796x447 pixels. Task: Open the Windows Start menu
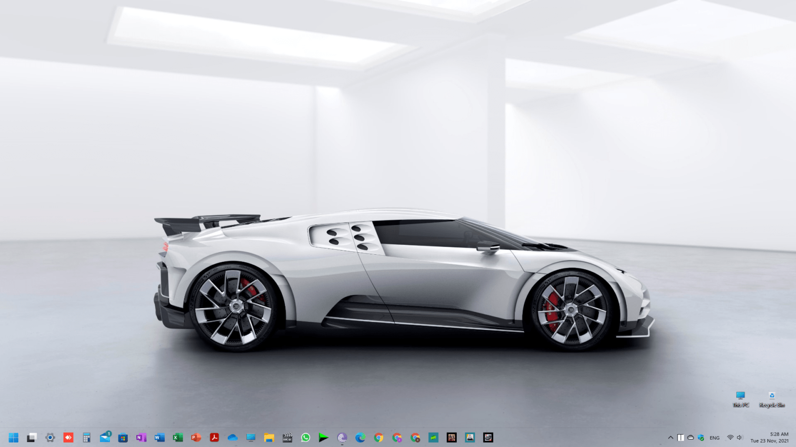(x=13, y=438)
